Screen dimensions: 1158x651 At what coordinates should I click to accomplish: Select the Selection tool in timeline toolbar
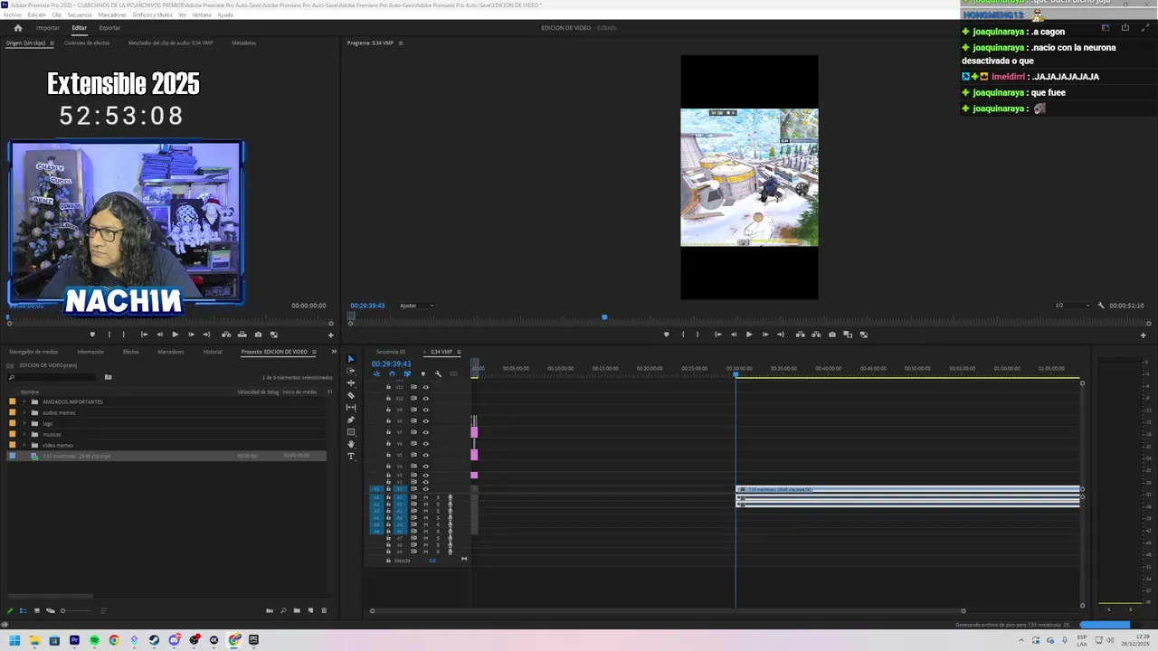coord(351,359)
